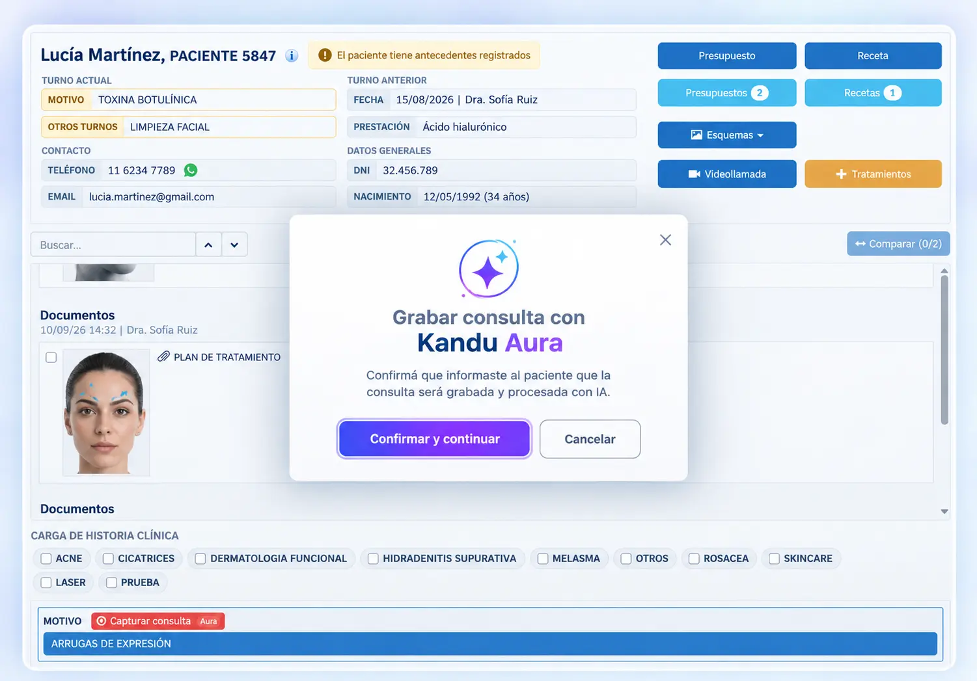Click the Receta button
The height and width of the screenshot is (681, 977).
[873, 56]
